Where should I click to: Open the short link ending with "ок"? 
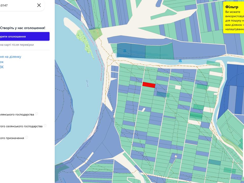(2, 62)
